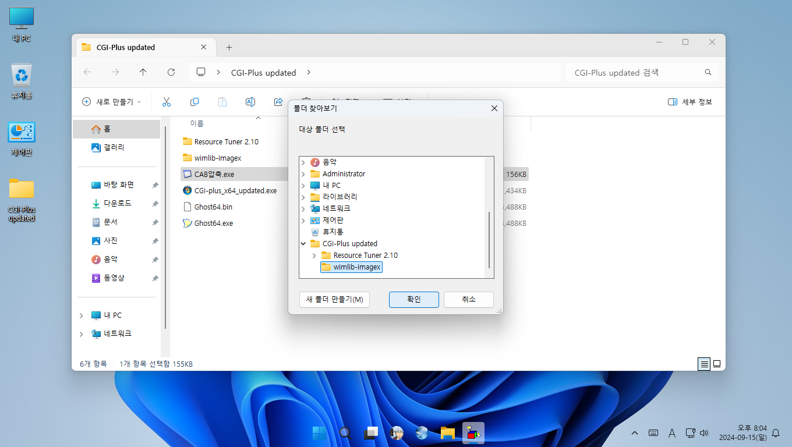Expand 내 PC node in folder dialog

[x=303, y=186]
